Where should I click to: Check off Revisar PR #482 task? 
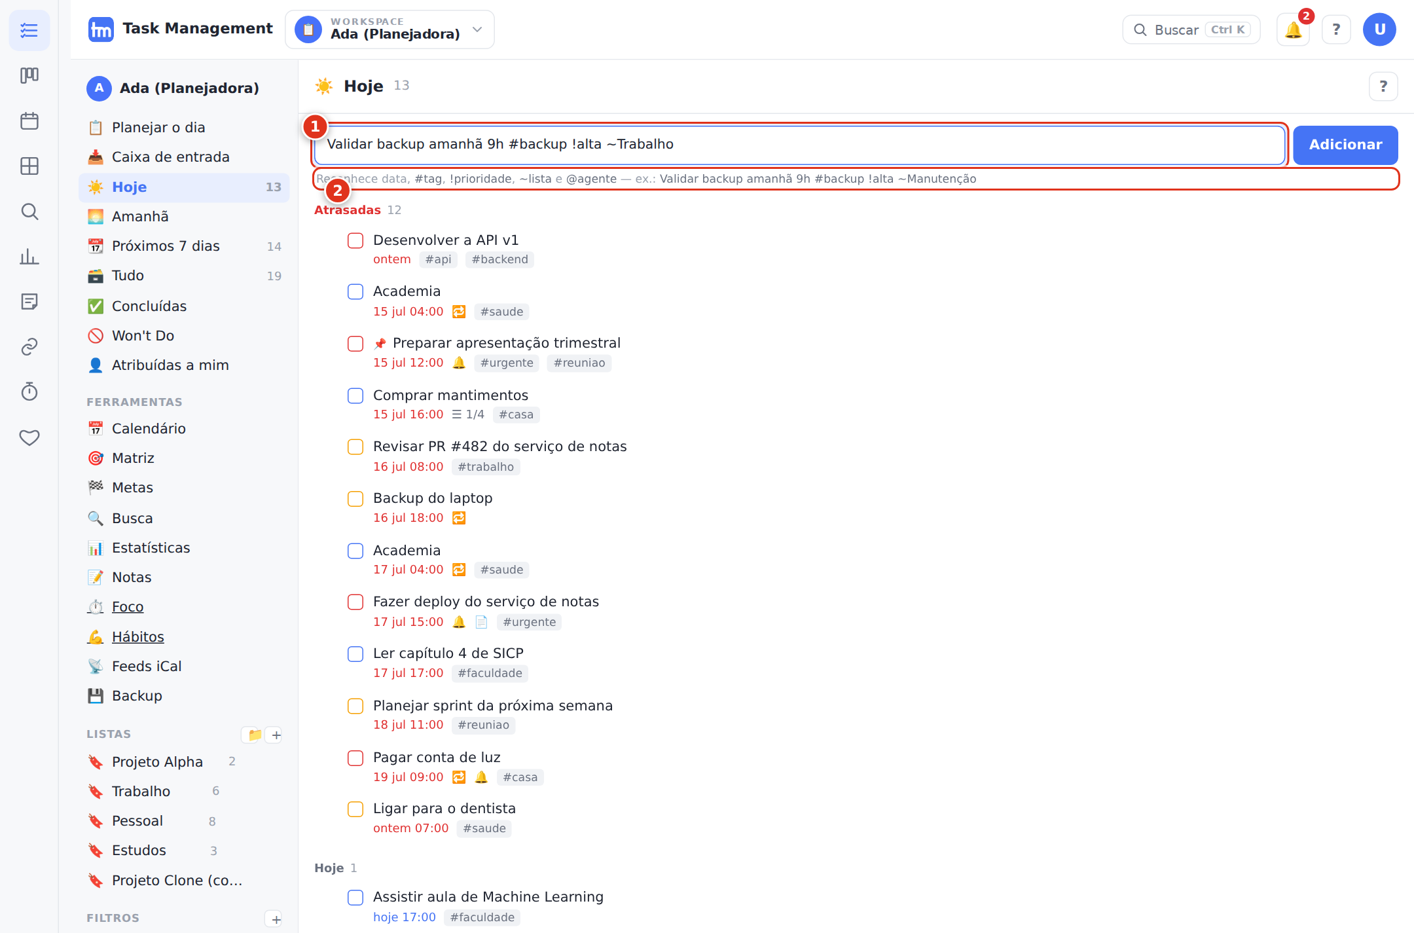click(x=355, y=447)
